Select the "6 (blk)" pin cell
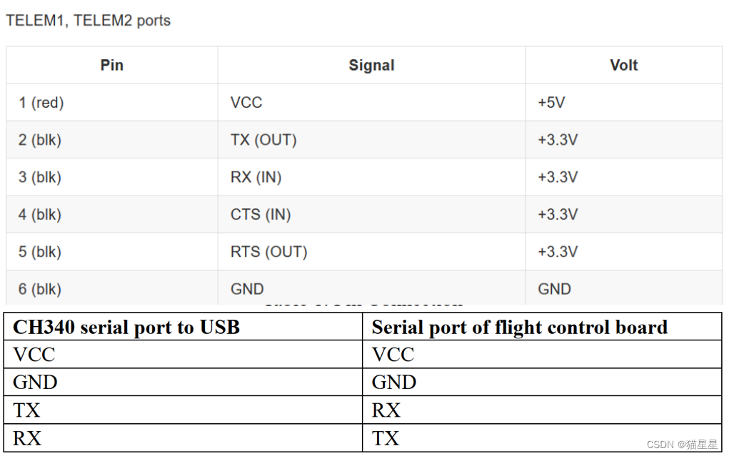Screen dimensions: 729x456 coord(40,289)
